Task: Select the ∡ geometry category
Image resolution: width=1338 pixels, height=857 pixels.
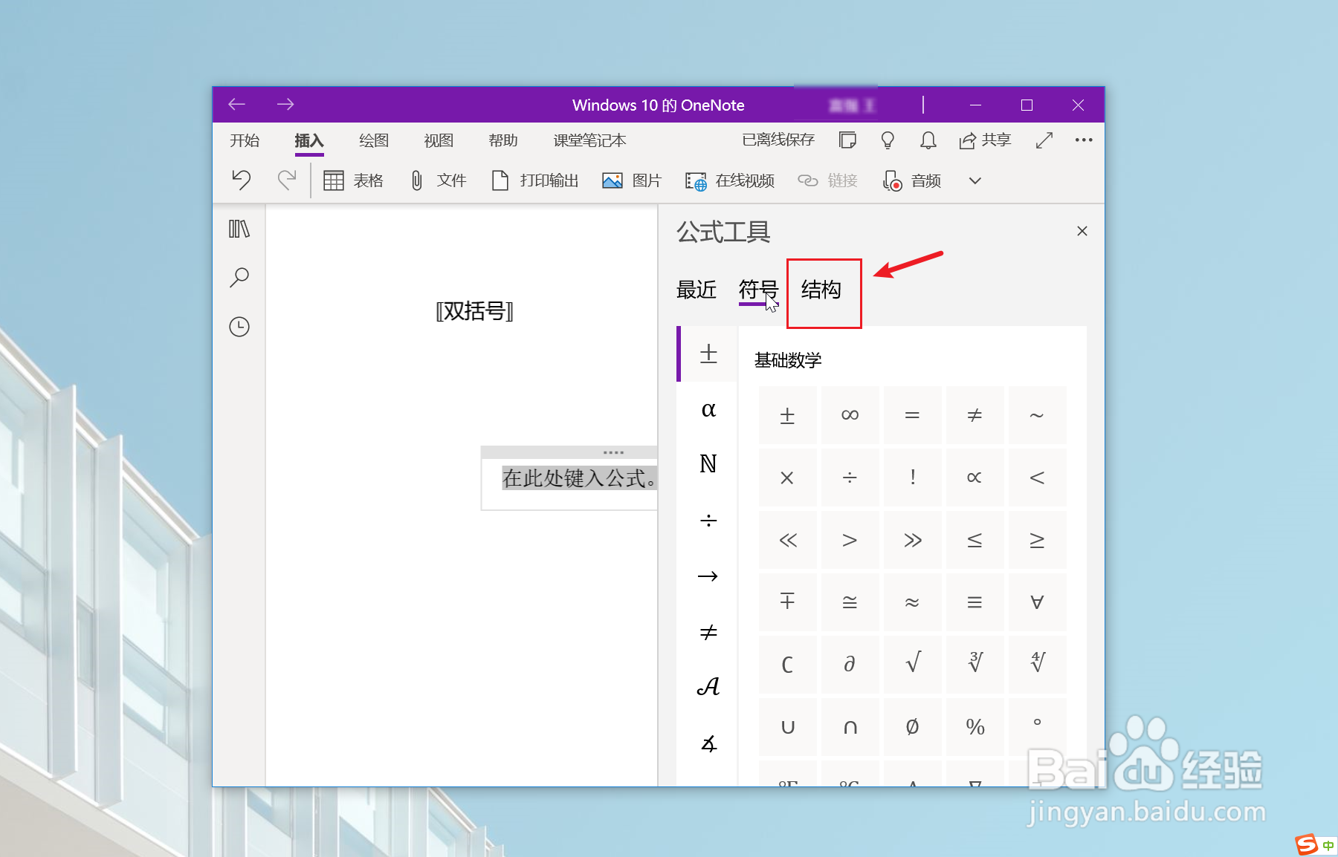Action: (x=708, y=743)
